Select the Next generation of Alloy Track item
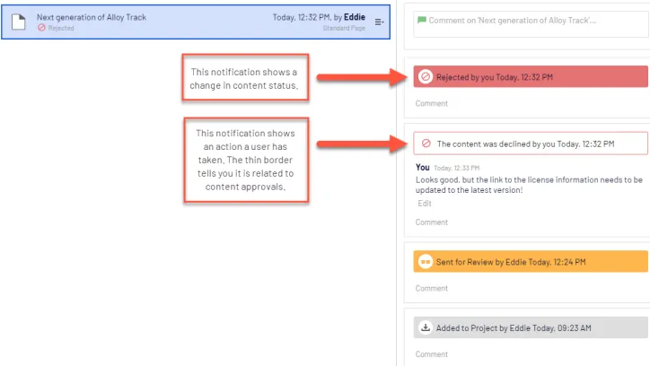 coord(196,22)
